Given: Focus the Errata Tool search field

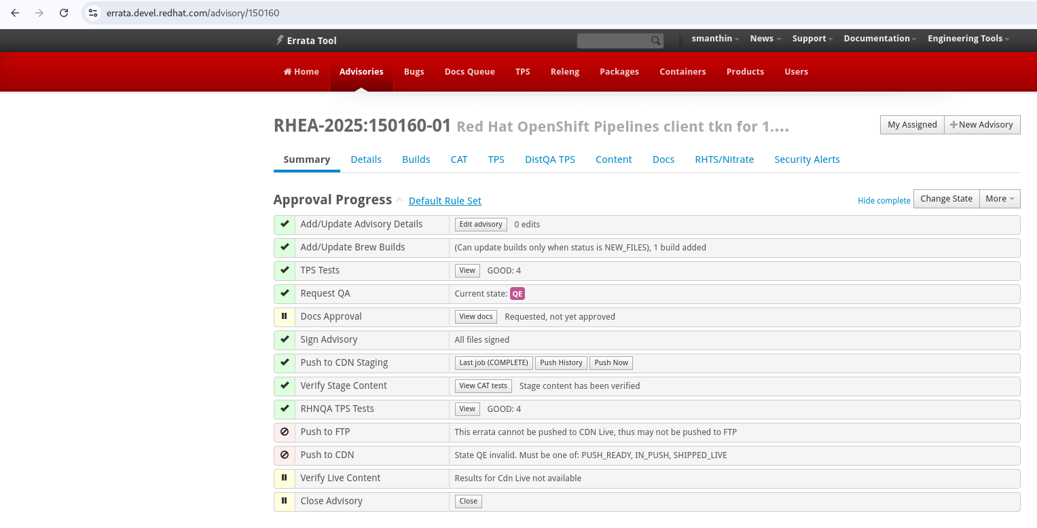Looking at the screenshot, I should click(619, 41).
